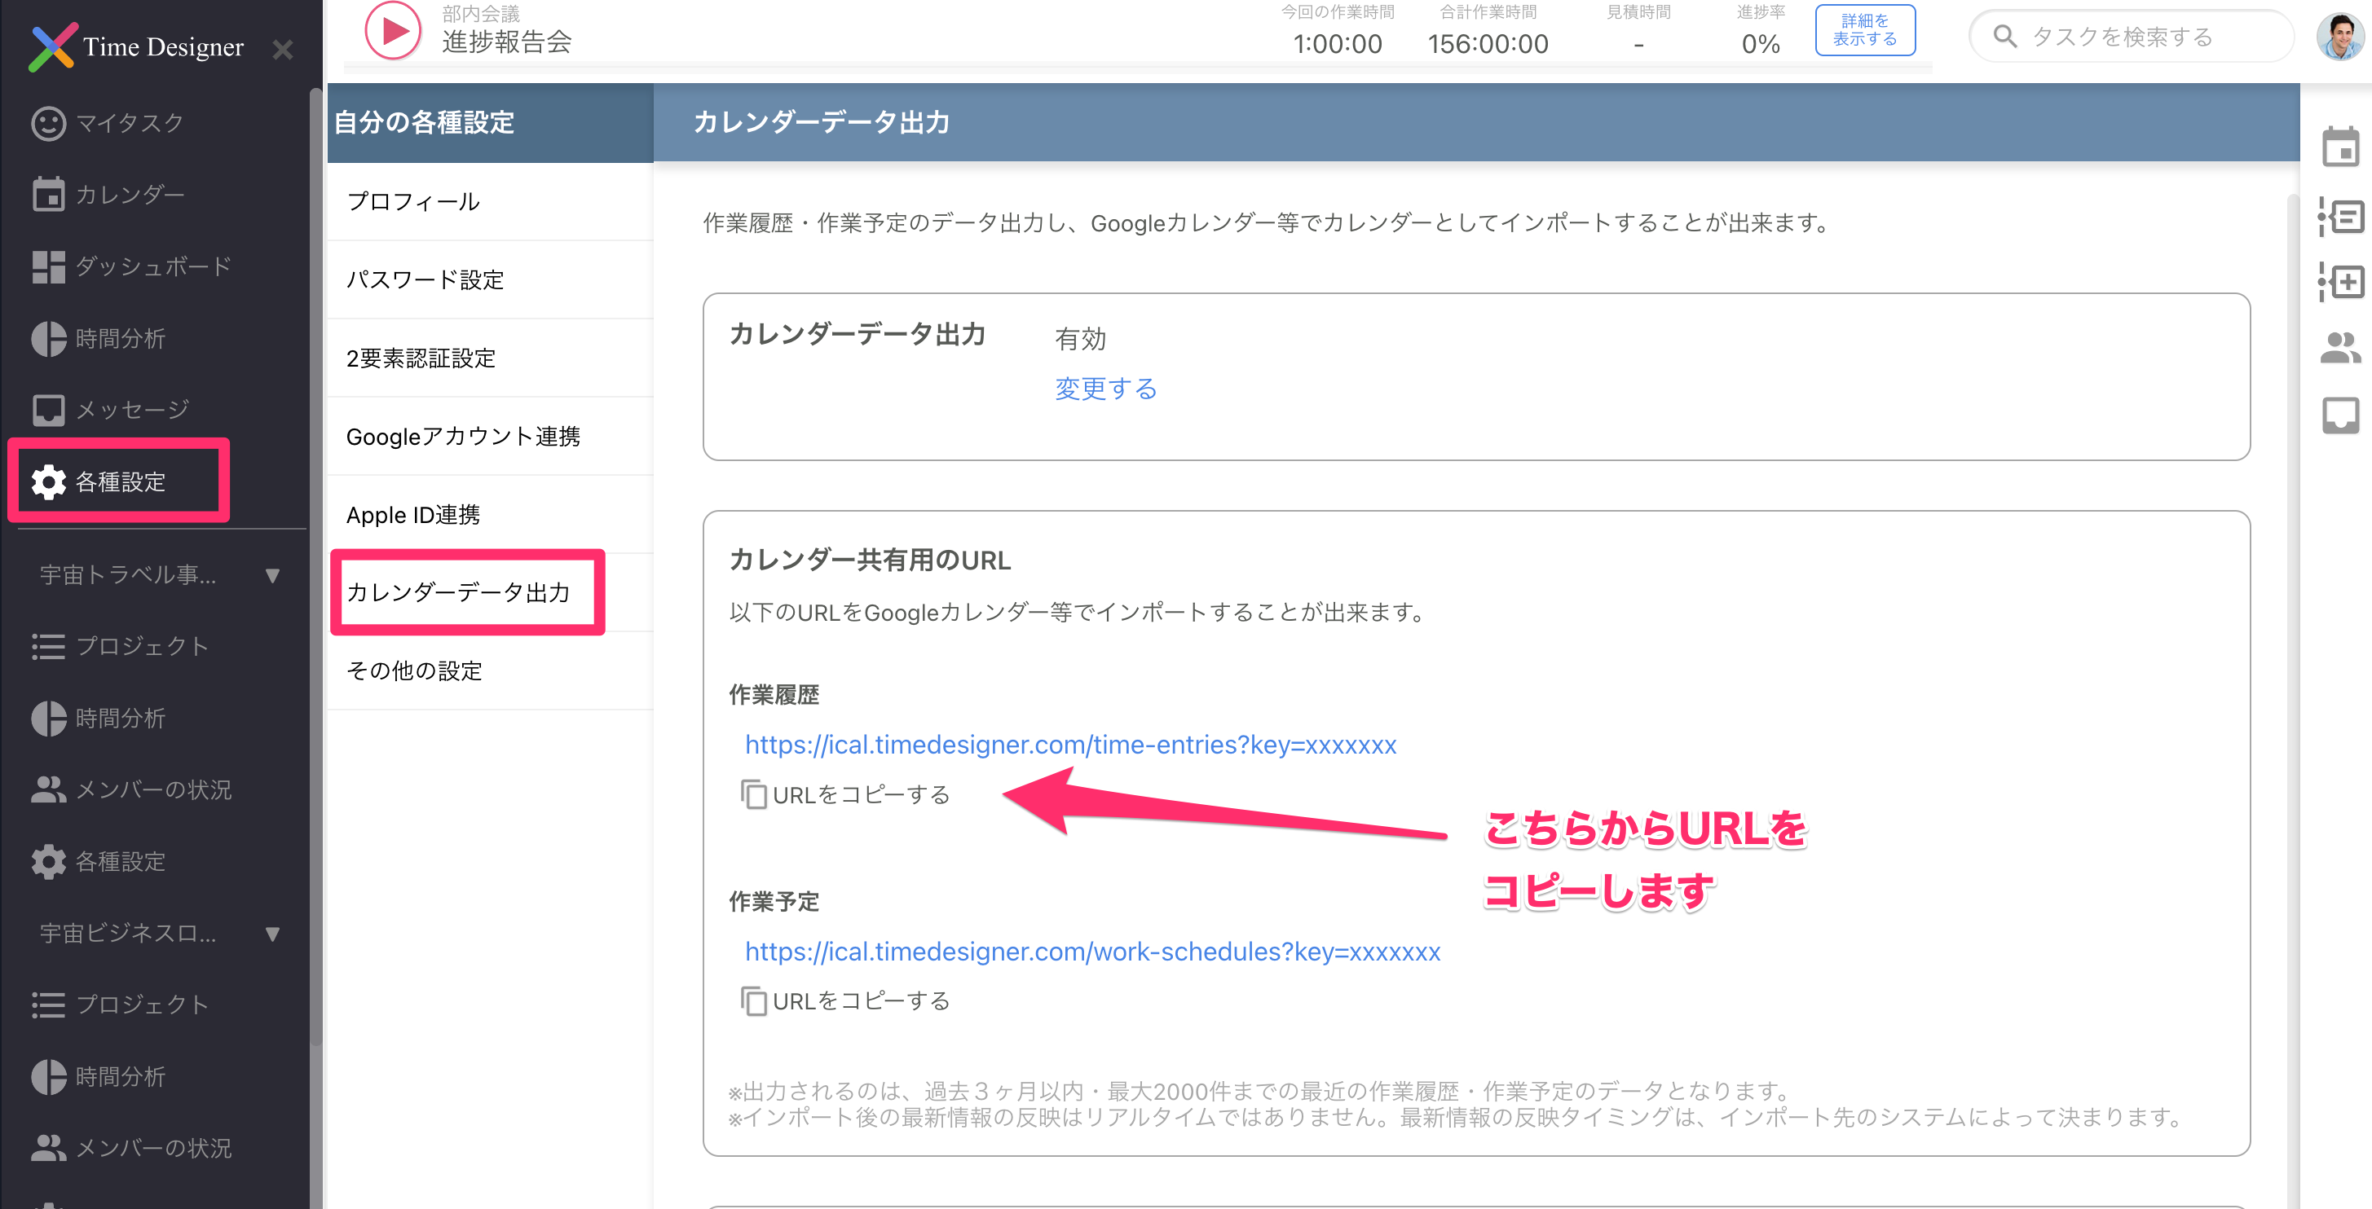Expand the 宇宙トラベル事 workspace dropdown
Screen dimensions: 2372x1209
[x=271, y=575]
